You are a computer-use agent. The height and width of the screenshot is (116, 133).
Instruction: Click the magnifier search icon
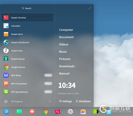click(x=23, y=8)
